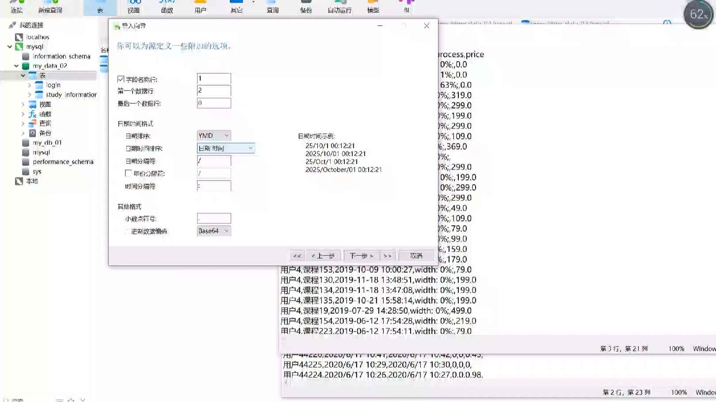Click the 函数 fx icon in tree
This screenshot has width=716, height=402.
33,114
